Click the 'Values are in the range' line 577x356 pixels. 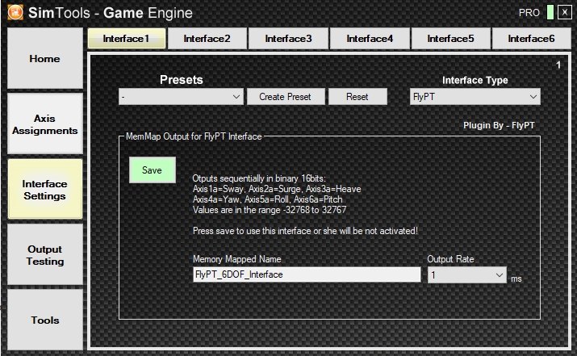[270, 210]
